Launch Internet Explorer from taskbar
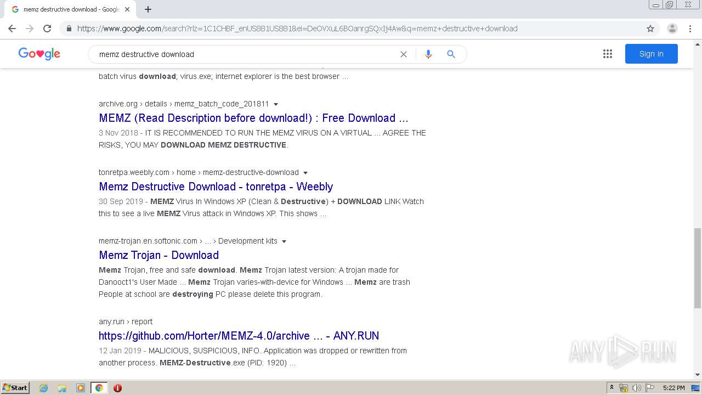The height and width of the screenshot is (395, 702). 44,388
